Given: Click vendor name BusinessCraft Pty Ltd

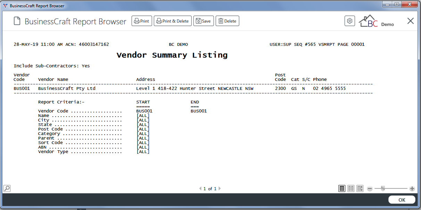Looking at the screenshot, I should coord(67,89).
